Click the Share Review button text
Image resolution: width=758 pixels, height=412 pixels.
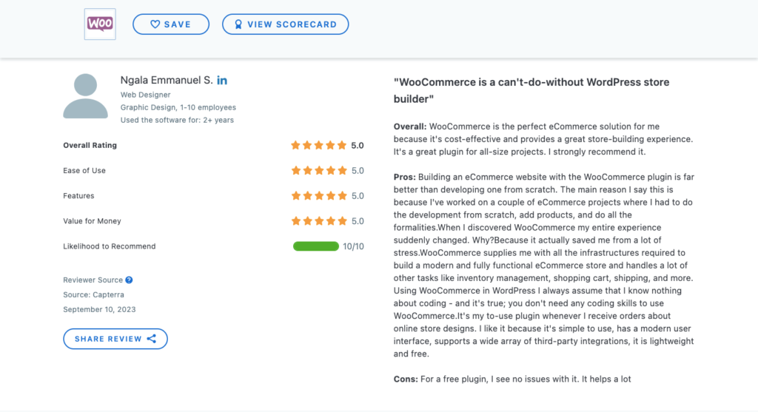pos(108,339)
